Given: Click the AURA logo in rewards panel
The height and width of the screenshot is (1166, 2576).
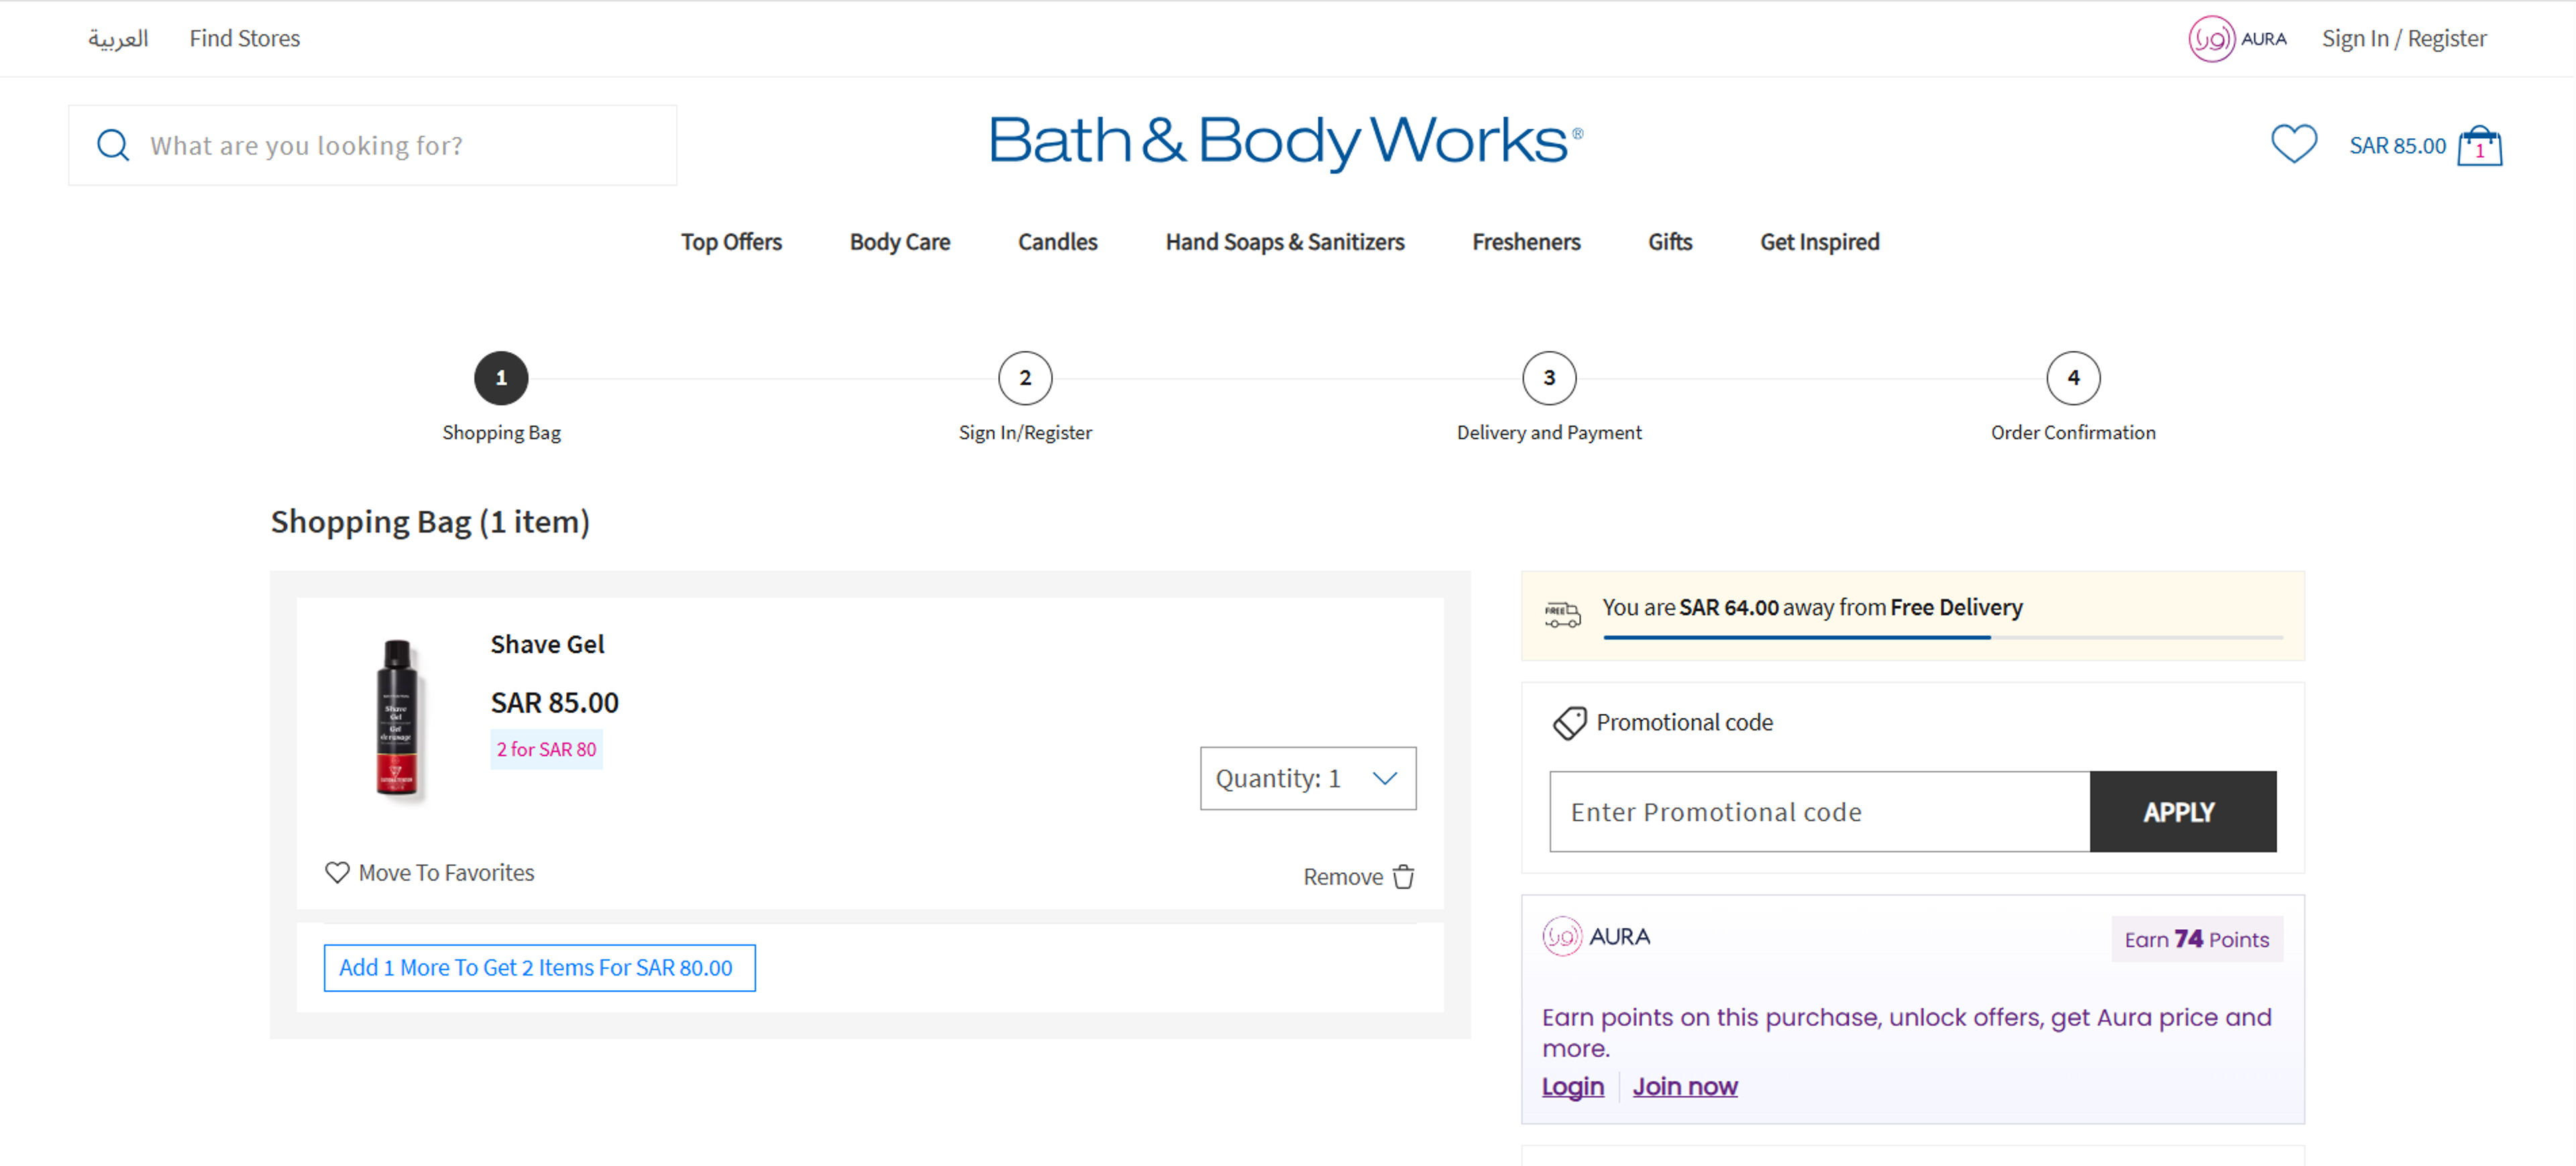Looking at the screenshot, I should (x=1597, y=936).
